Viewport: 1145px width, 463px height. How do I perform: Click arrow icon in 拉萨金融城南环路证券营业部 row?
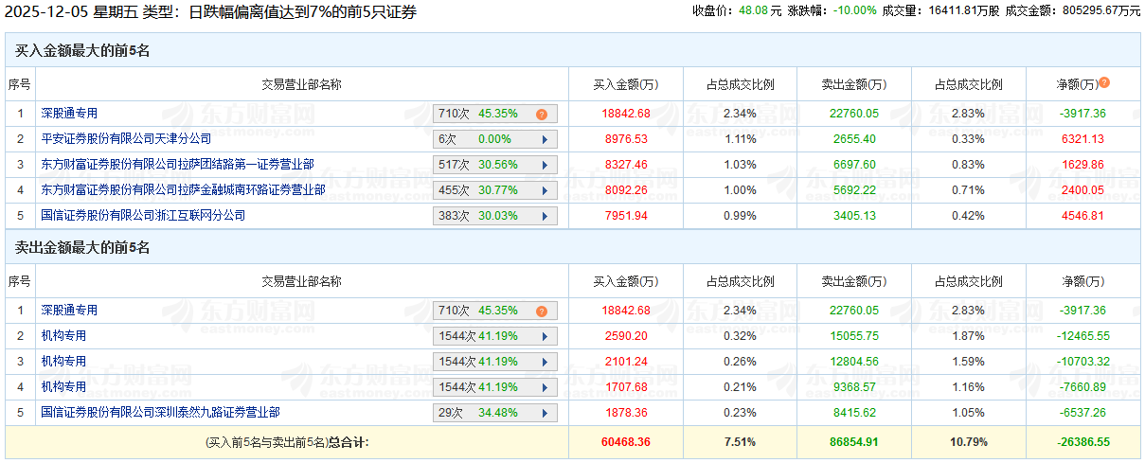pyautogui.click(x=545, y=190)
